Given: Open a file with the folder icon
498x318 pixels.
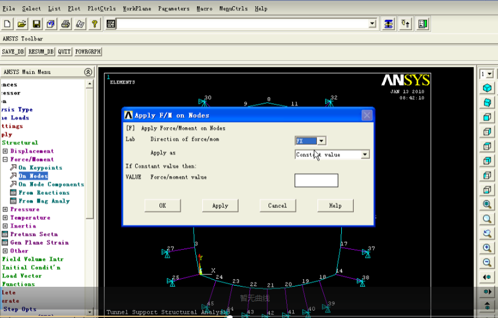Looking at the screenshot, I should 22,24.
